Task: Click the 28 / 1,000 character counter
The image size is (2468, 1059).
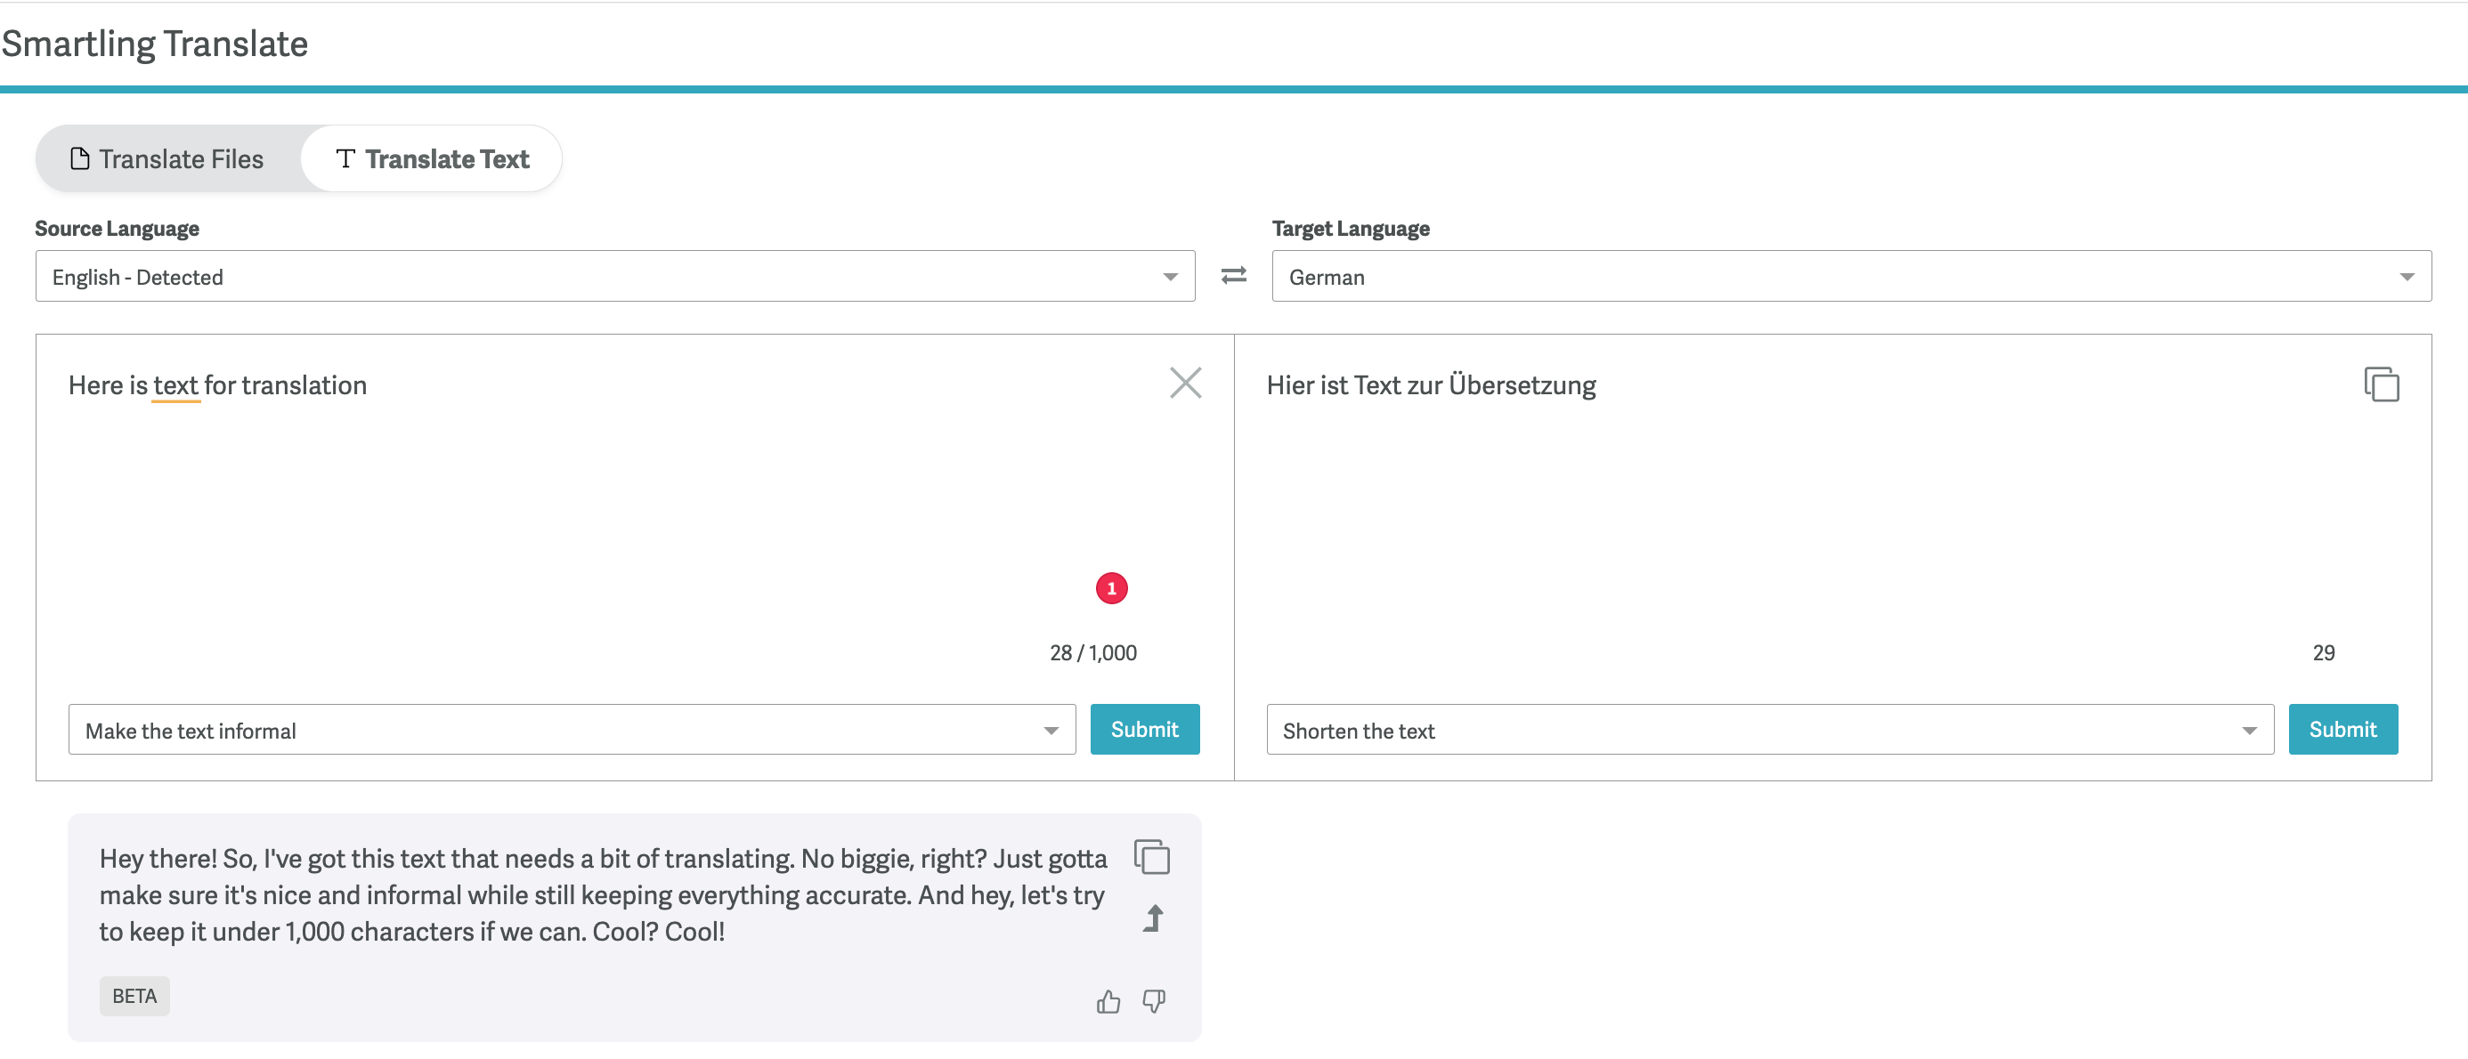Action: [1093, 653]
